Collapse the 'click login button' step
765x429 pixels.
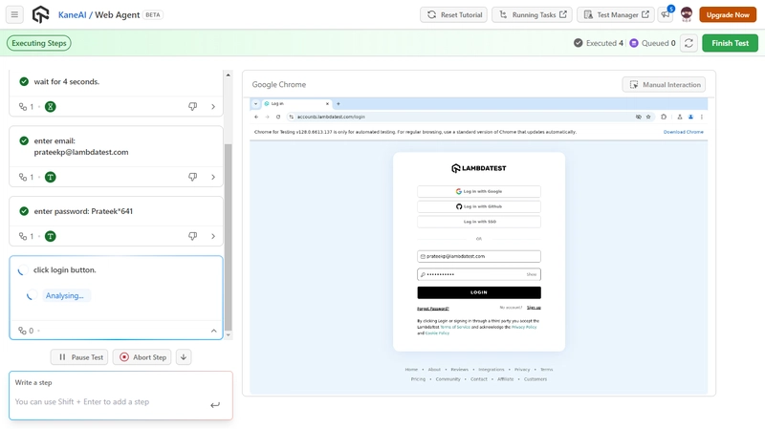(x=213, y=331)
